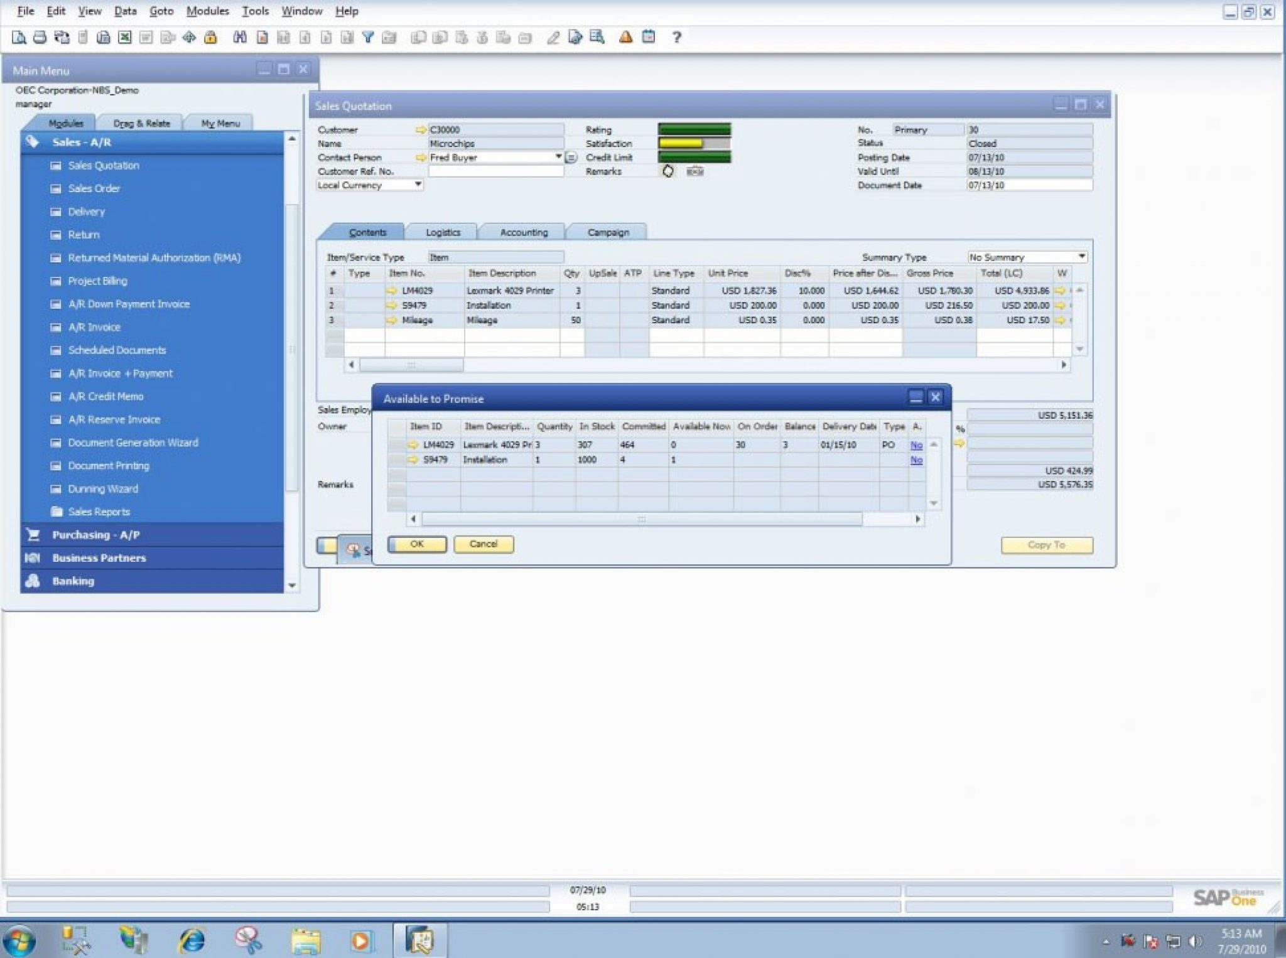The image size is (1286, 958).
Task: Expand the Local Currency dropdown
Action: (416, 185)
